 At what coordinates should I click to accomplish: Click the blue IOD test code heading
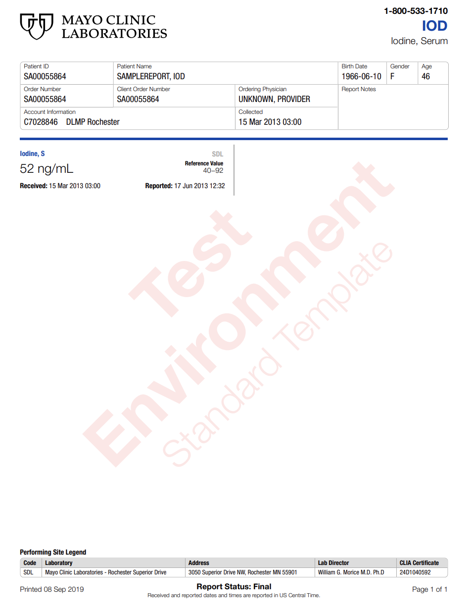point(434,26)
